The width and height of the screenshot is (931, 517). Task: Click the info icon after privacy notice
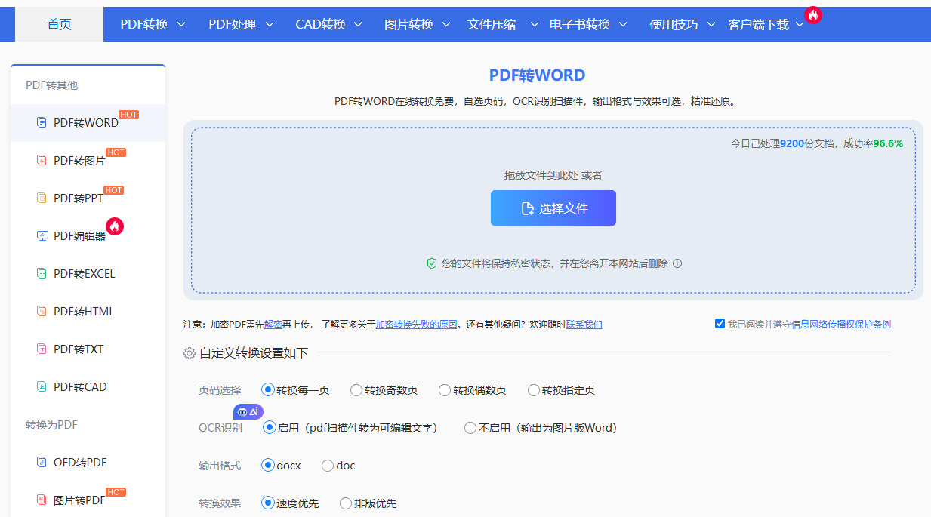[677, 263]
